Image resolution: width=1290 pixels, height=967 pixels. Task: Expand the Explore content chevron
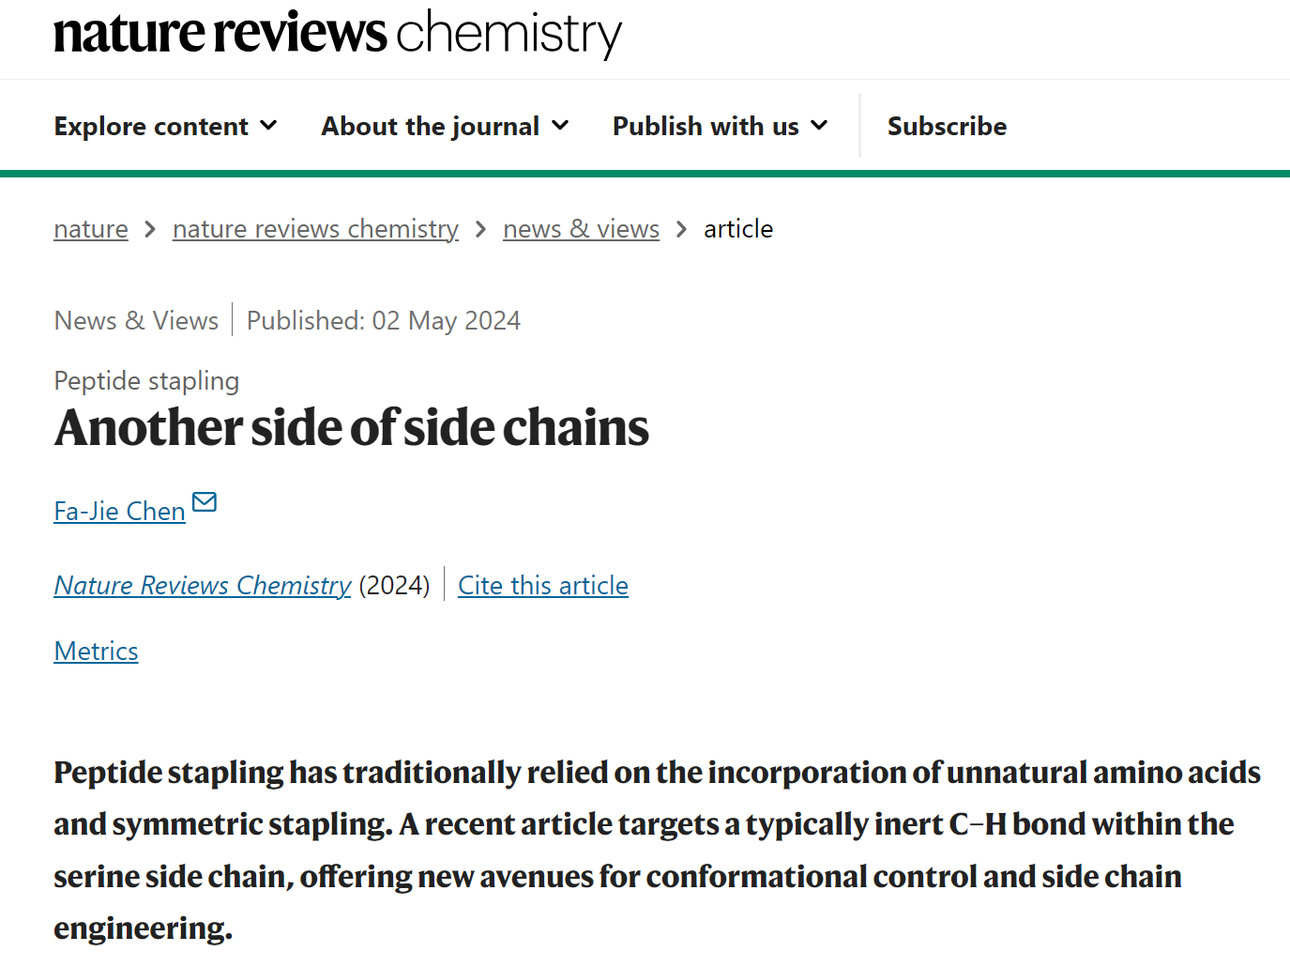coord(269,125)
